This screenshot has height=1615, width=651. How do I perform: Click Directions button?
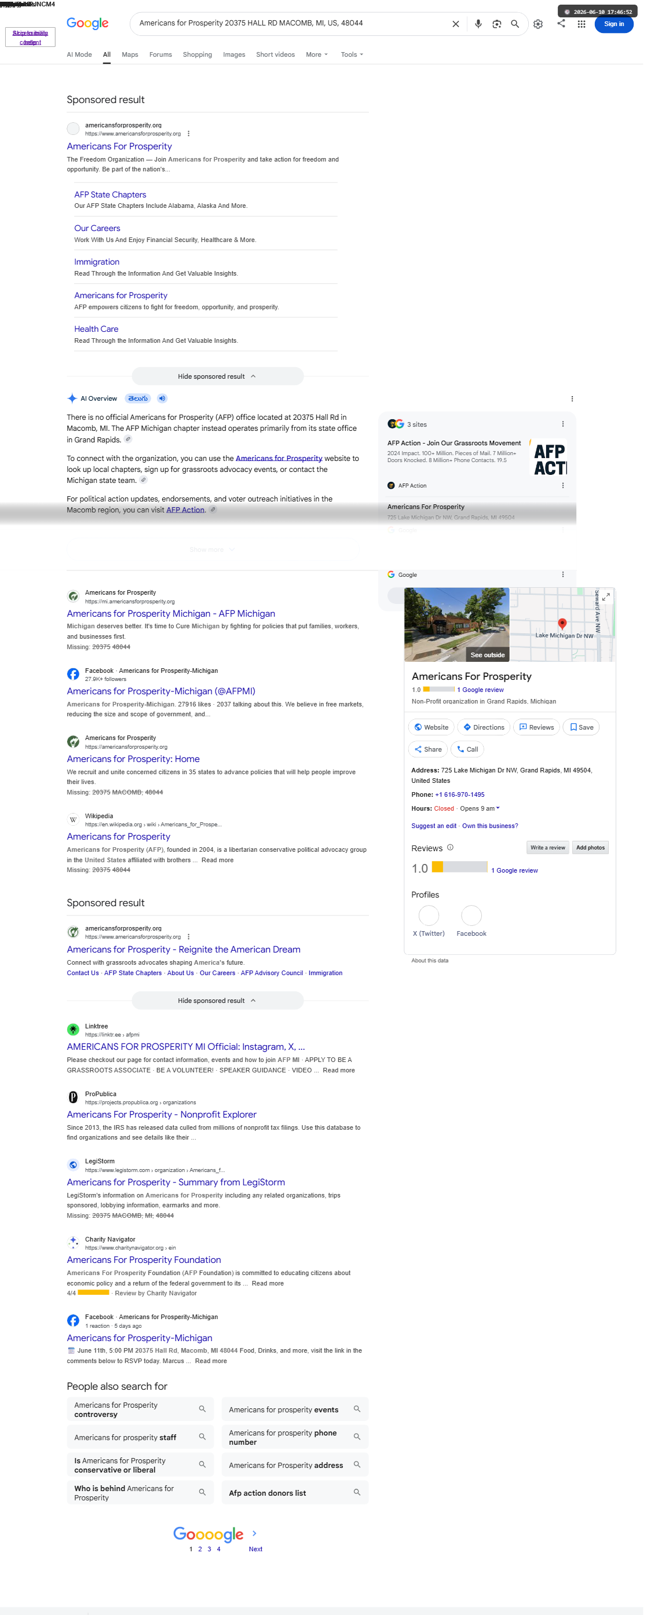[484, 727]
